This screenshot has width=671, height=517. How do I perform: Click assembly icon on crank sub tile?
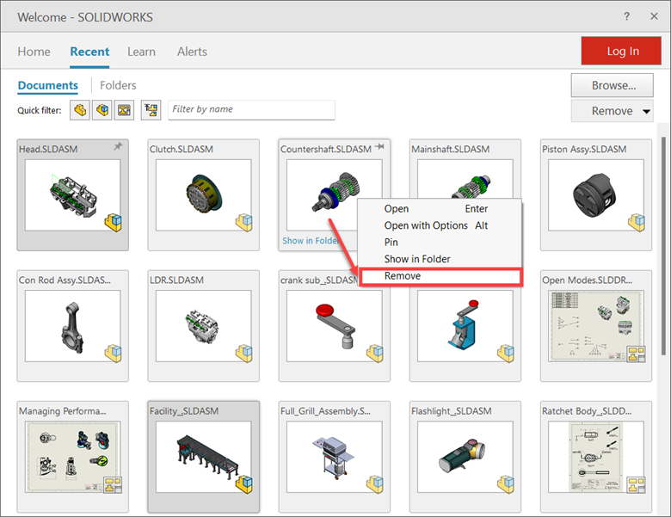tap(375, 354)
